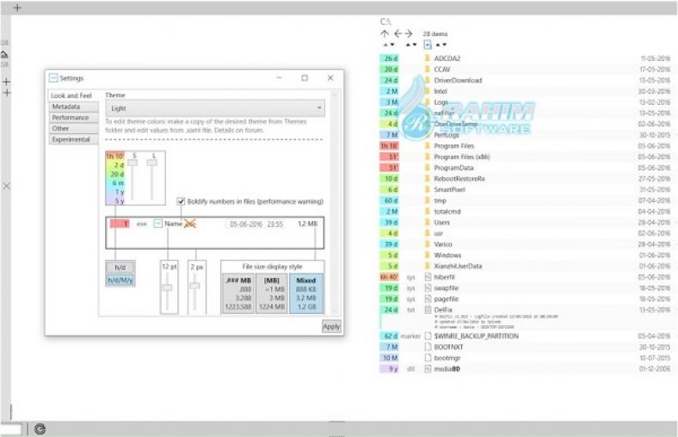
Task: Click the Users folder icon
Action: click(428, 222)
